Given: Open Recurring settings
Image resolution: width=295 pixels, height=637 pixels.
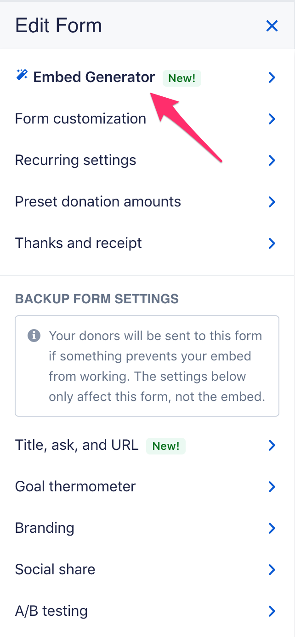Looking at the screenshot, I should [x=147, y=160].
